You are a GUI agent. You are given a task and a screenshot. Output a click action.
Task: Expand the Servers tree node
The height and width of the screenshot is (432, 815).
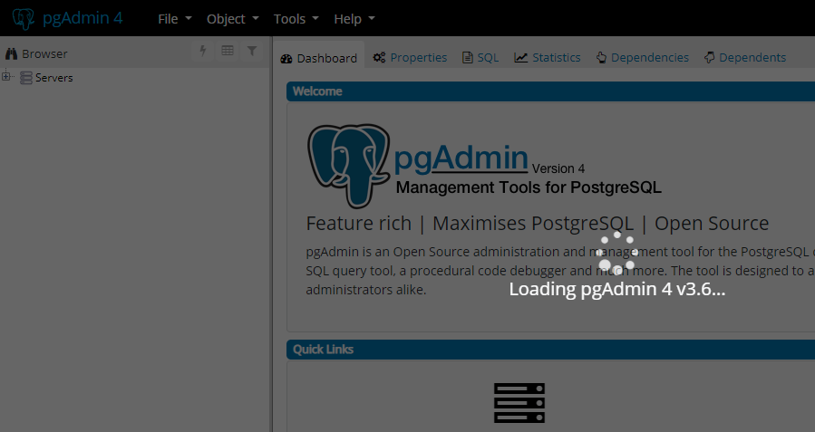click(6, 77)
